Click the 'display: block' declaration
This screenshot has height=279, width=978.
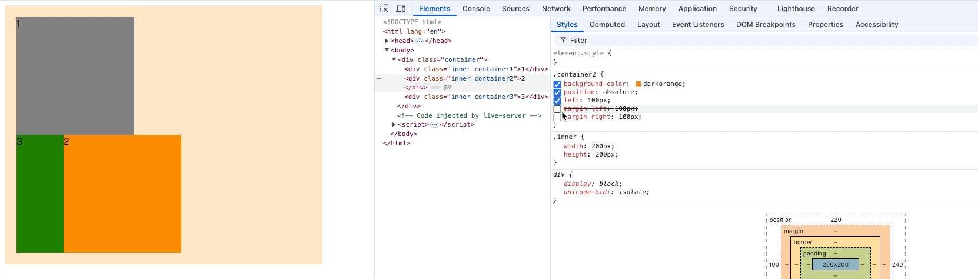click(x=593, y=184)
